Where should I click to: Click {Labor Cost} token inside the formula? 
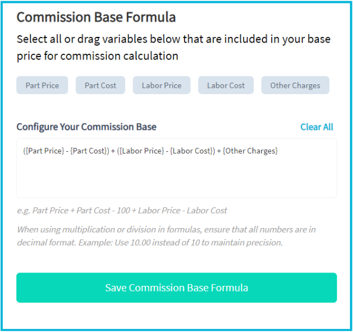191,151
